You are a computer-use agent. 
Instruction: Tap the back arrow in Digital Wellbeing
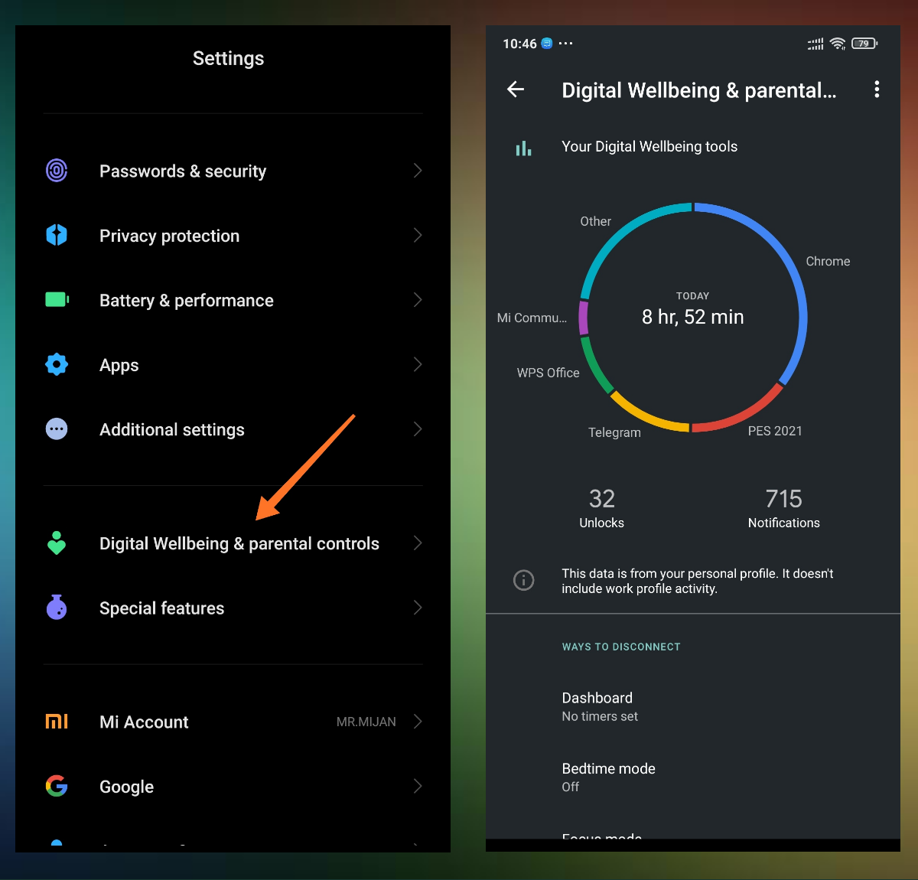point(516,90)
